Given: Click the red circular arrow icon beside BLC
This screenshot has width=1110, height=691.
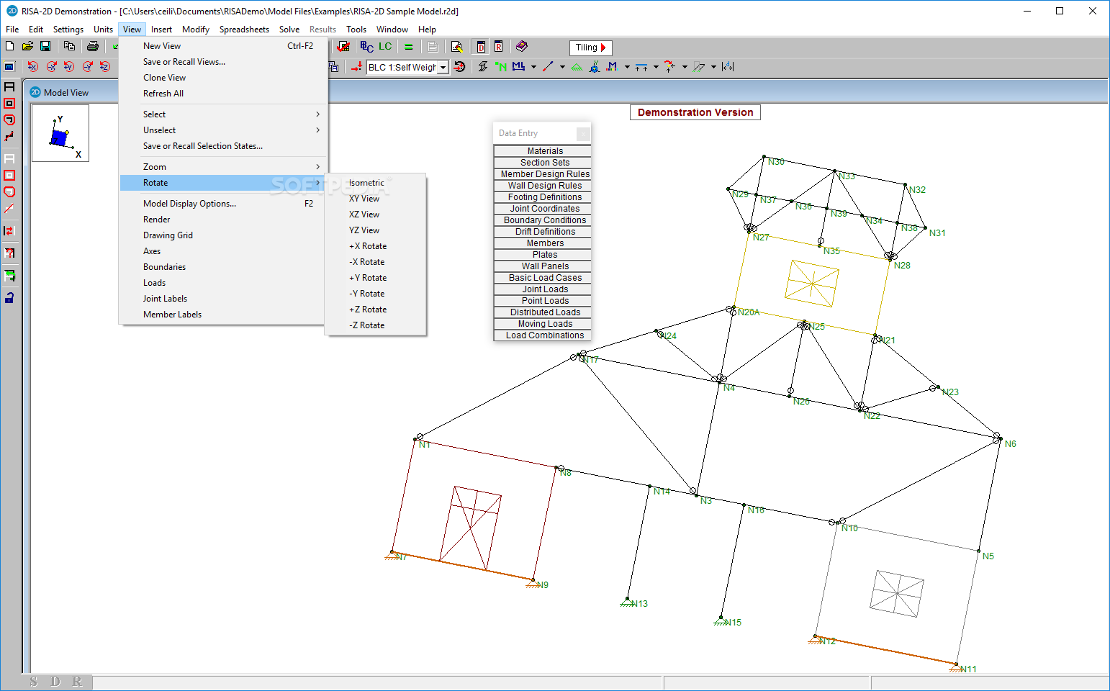Looking at the screenshot, I should coord(460,67).
